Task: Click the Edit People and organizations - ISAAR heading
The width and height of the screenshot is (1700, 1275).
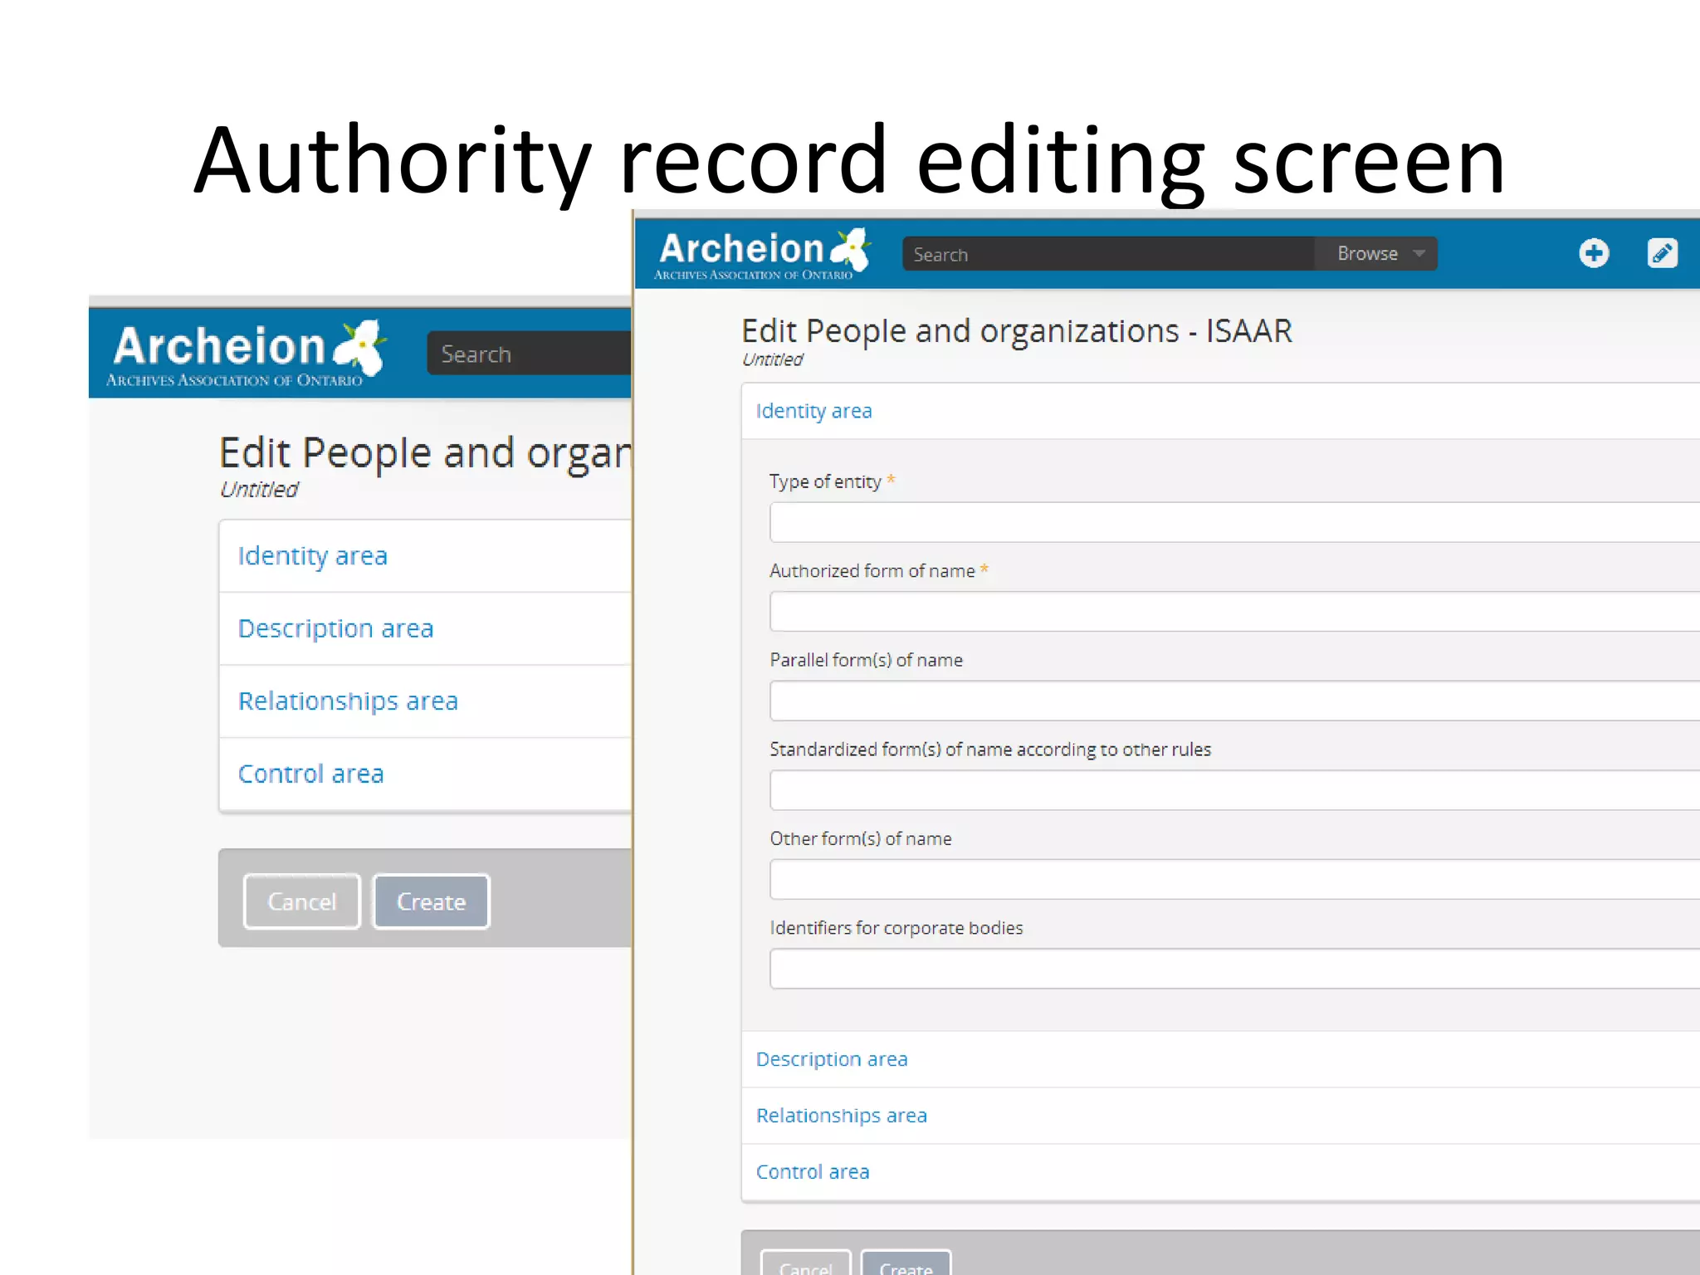Action: [1017, 332]
